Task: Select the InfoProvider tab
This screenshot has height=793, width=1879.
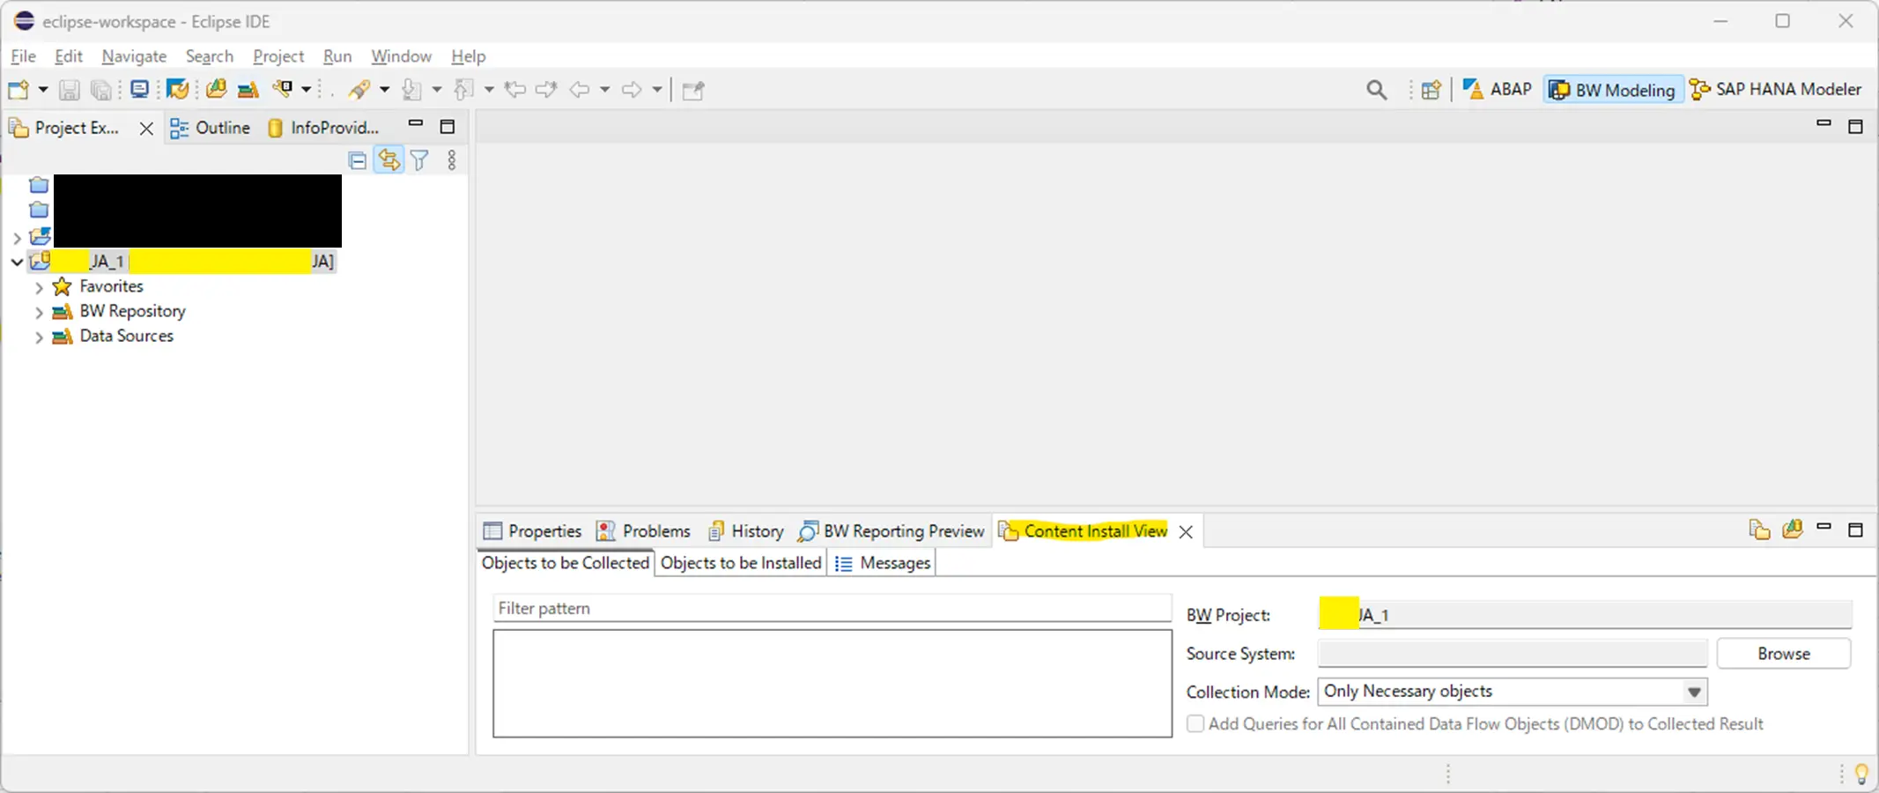Action: (323, 128)
